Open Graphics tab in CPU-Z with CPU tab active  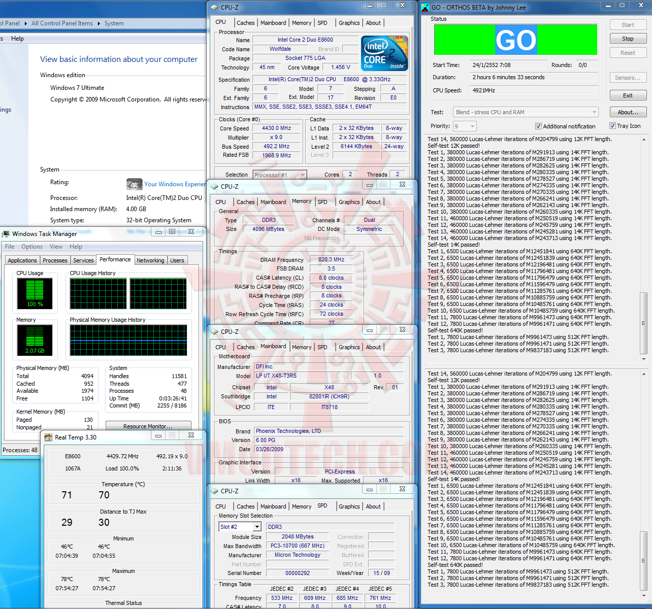(349, 23)
